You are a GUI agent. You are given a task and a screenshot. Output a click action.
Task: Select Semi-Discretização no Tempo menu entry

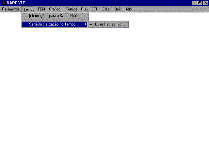coord(52,24)
